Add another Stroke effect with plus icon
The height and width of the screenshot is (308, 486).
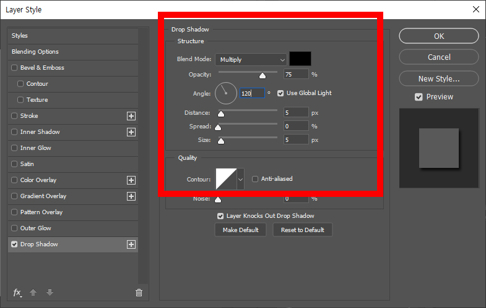[x=131, y=116]
